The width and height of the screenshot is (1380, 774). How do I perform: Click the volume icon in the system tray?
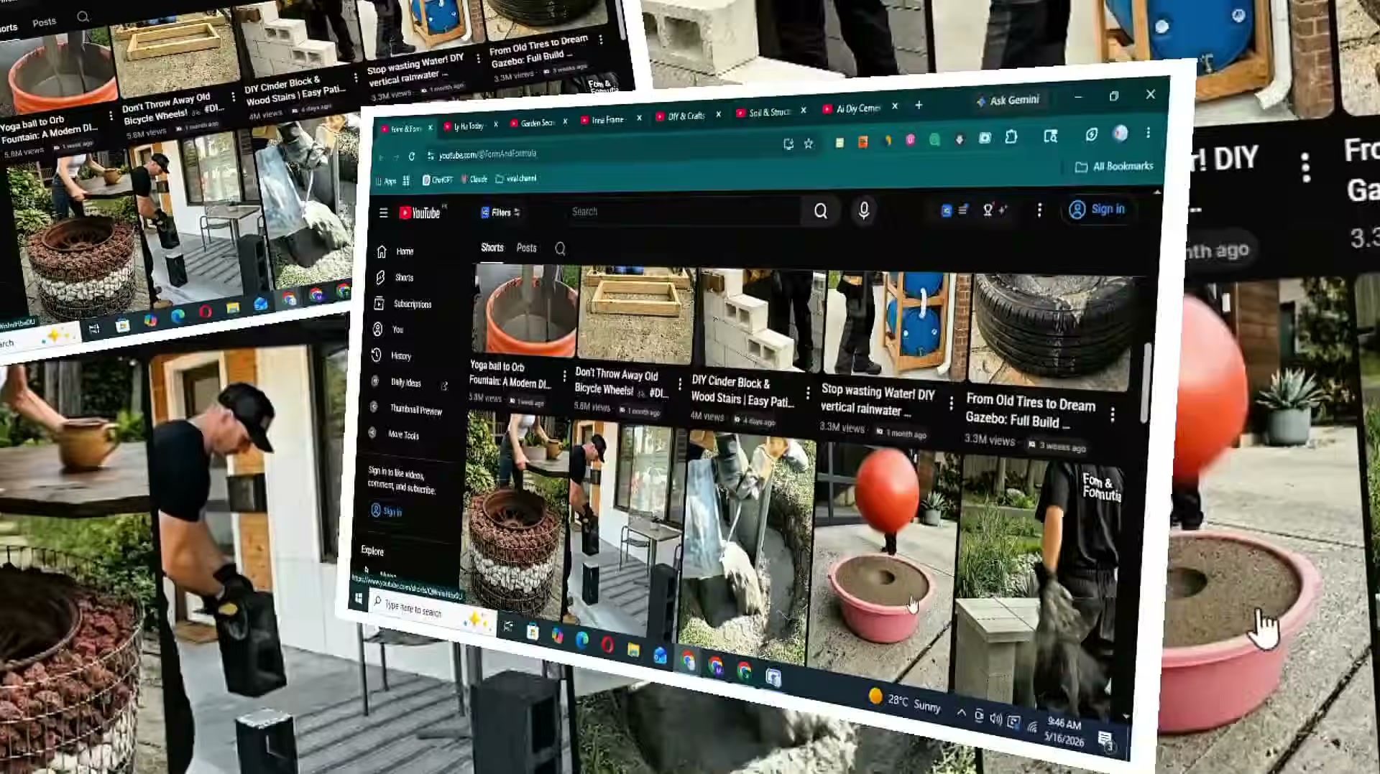pyautogui.click(x=995, y=719)
